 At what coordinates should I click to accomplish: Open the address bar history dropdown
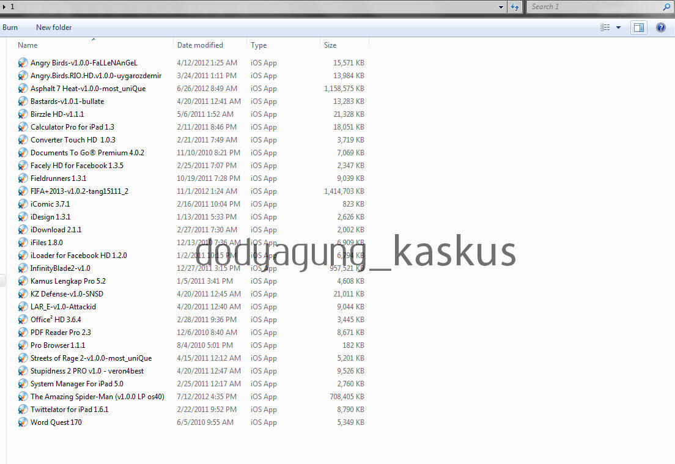tap(501, 7)
